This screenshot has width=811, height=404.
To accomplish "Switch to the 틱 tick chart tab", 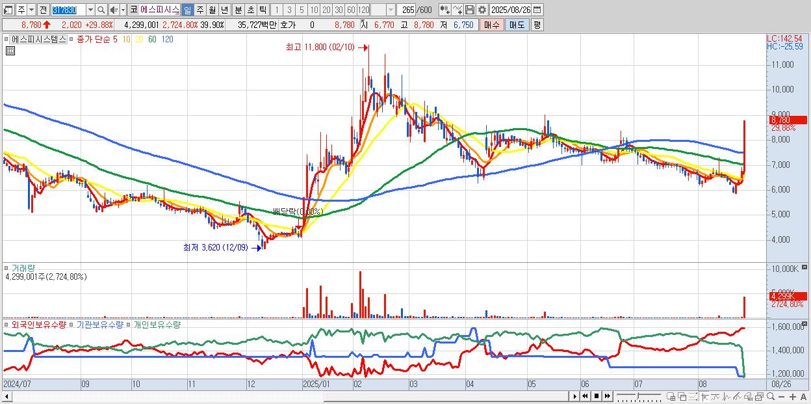I will (263, 10).
